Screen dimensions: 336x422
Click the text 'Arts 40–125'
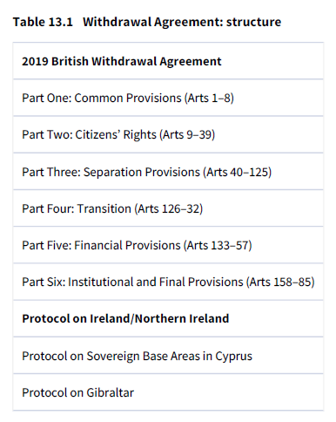238,172
